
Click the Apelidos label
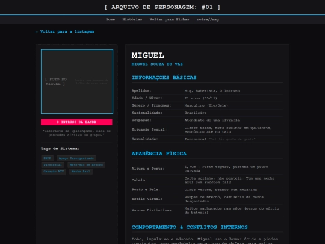pos(141,90)
